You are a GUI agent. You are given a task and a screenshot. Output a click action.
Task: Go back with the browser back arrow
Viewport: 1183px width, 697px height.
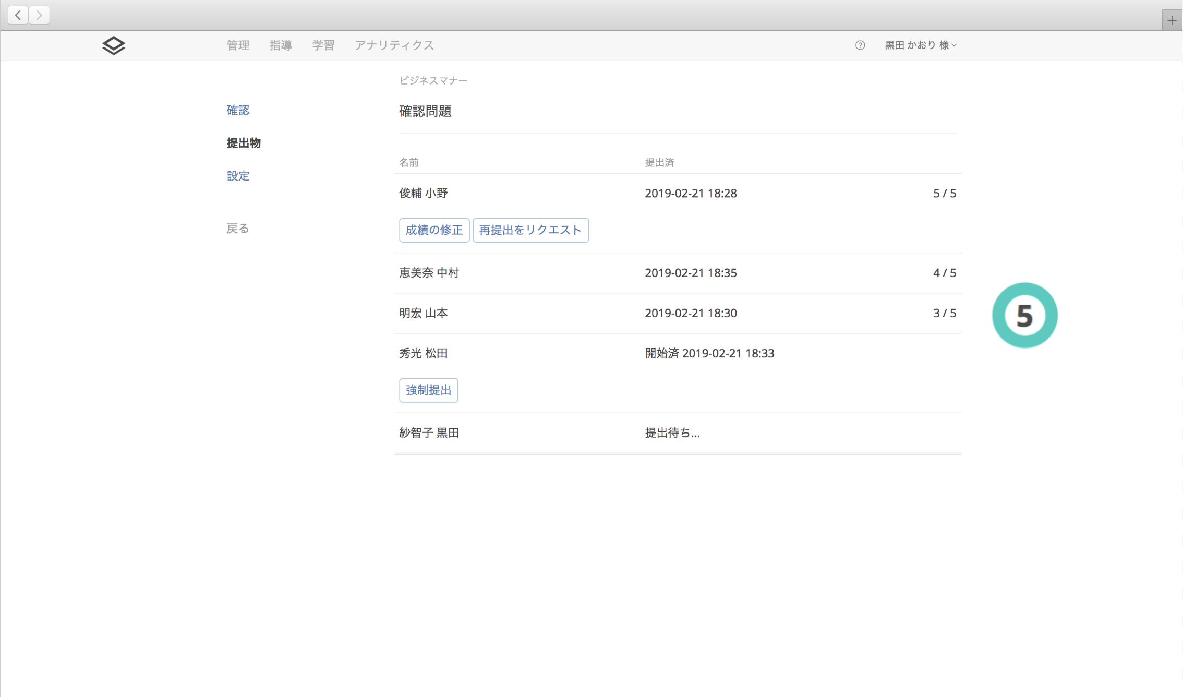coord(18,15)
